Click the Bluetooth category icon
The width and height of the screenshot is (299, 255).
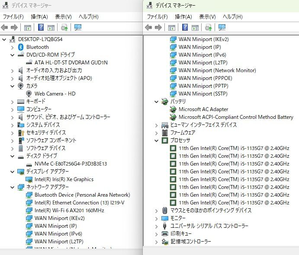[x=21, y=47]
